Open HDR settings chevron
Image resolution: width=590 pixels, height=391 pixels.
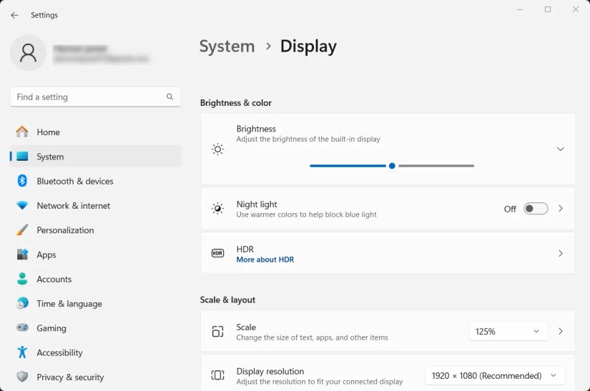click(x=560, y=254)
